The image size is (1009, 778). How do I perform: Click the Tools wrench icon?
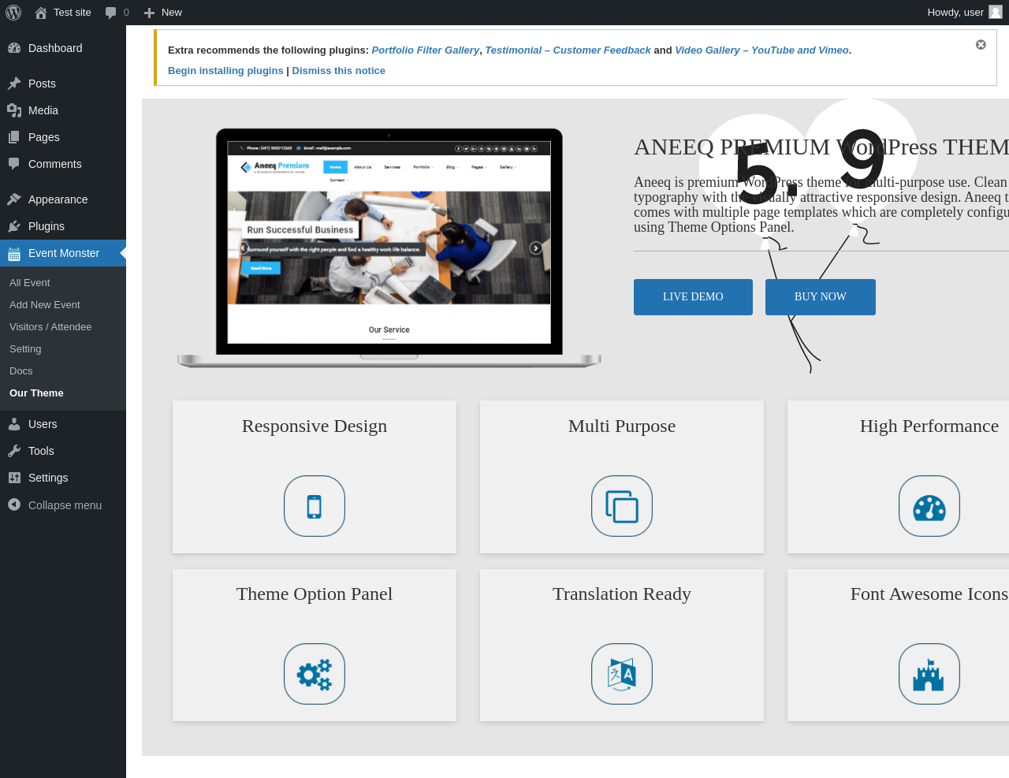(14, 451)
